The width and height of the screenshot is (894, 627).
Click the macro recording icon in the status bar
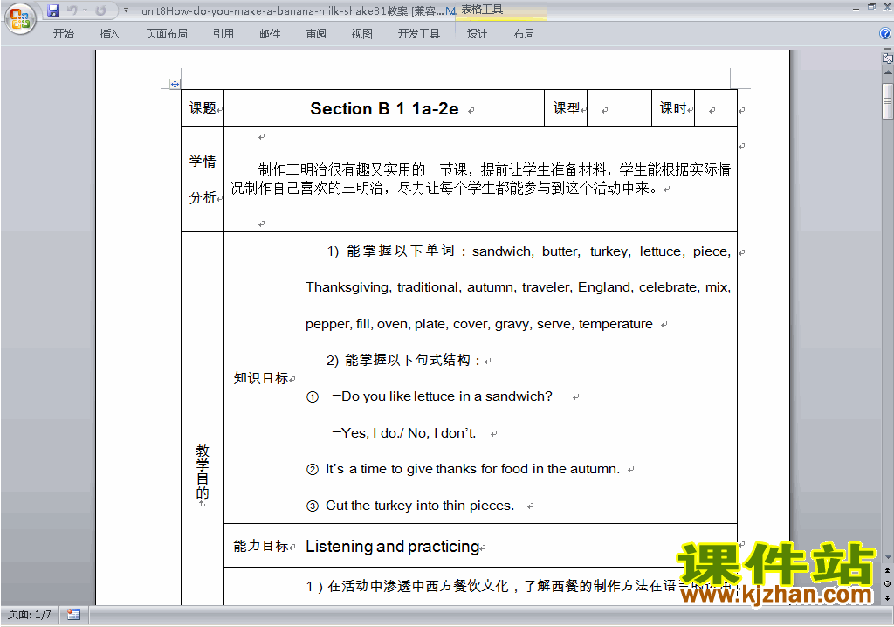coord(73,615)
